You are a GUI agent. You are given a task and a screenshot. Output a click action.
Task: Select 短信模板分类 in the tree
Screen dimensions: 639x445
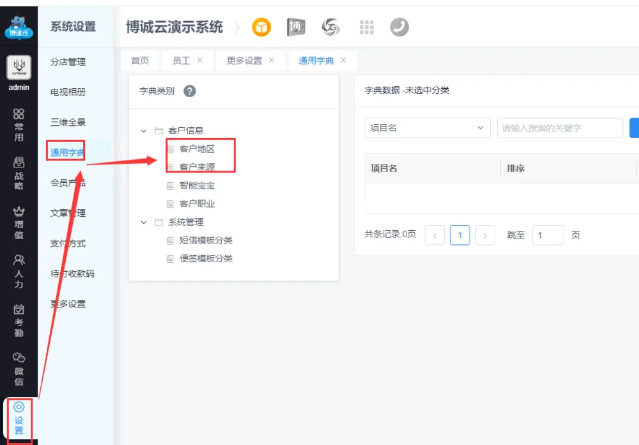206,240
